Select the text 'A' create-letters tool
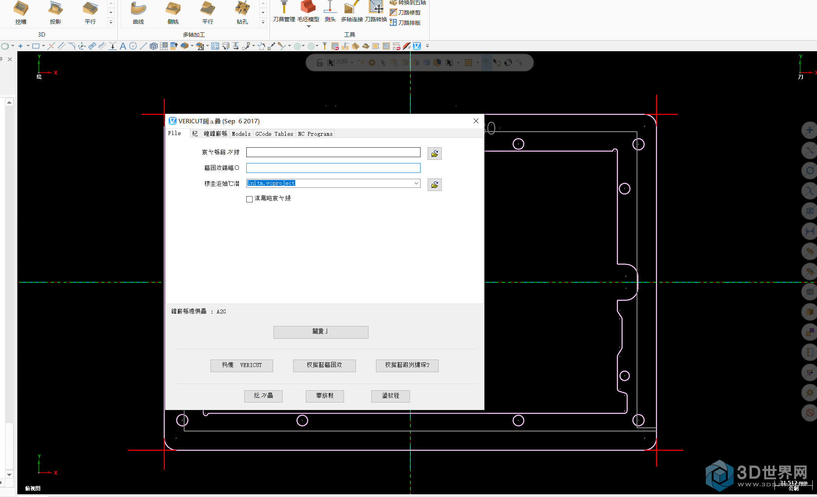The width and height of the screenshot is (817, 497). pyautogui.click(x=123, y=46)
